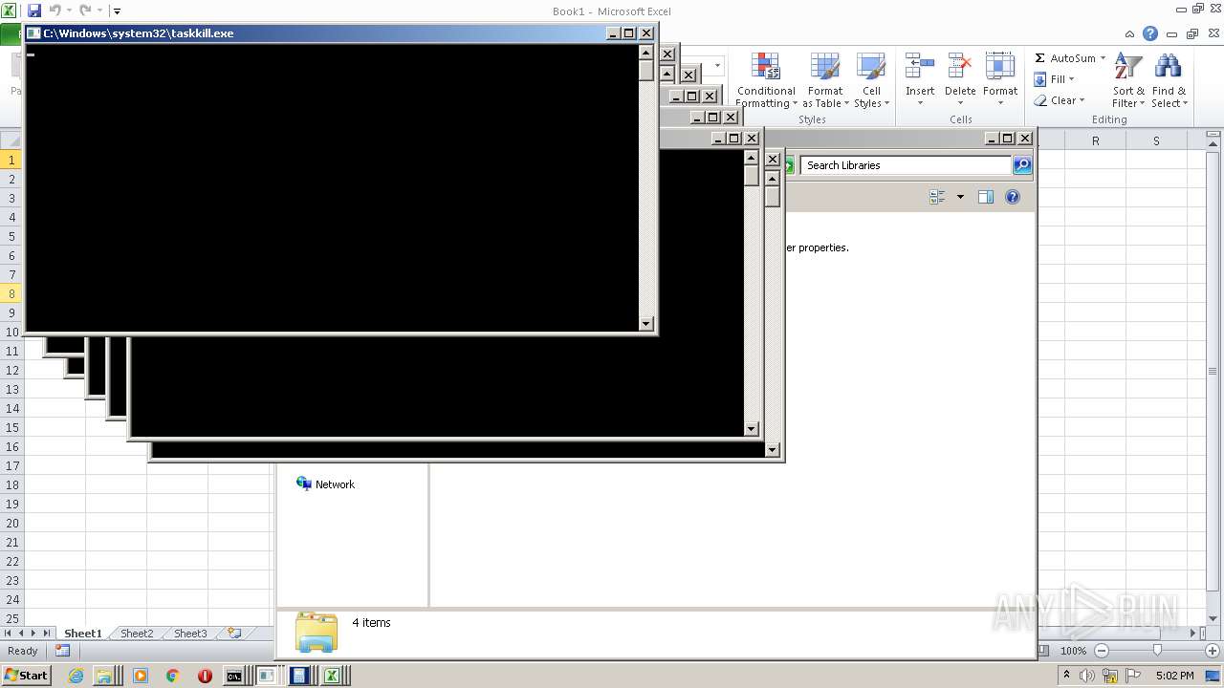
Task: Open Find & Select binoculars
Action: pyautogui.click(x=1169, y=80)
